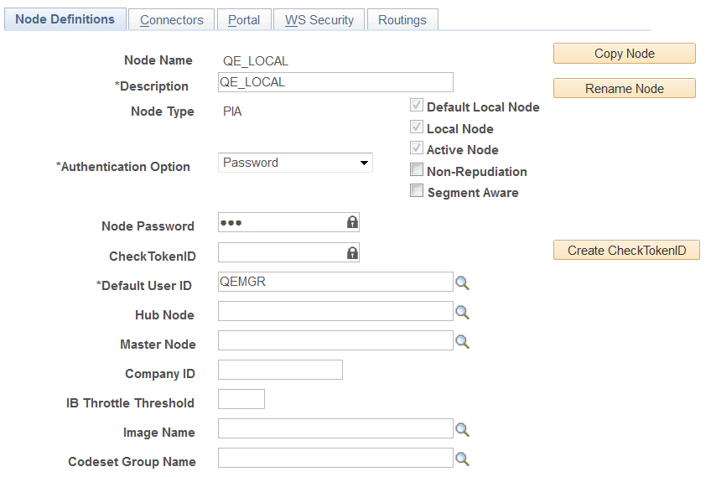Focus the CheckTokenID input field

288,252
